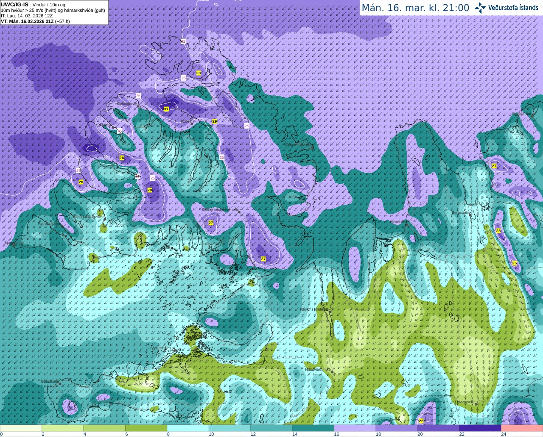
Task: Pick the 0–2 m/s legend color
Action: coord(21,428)
